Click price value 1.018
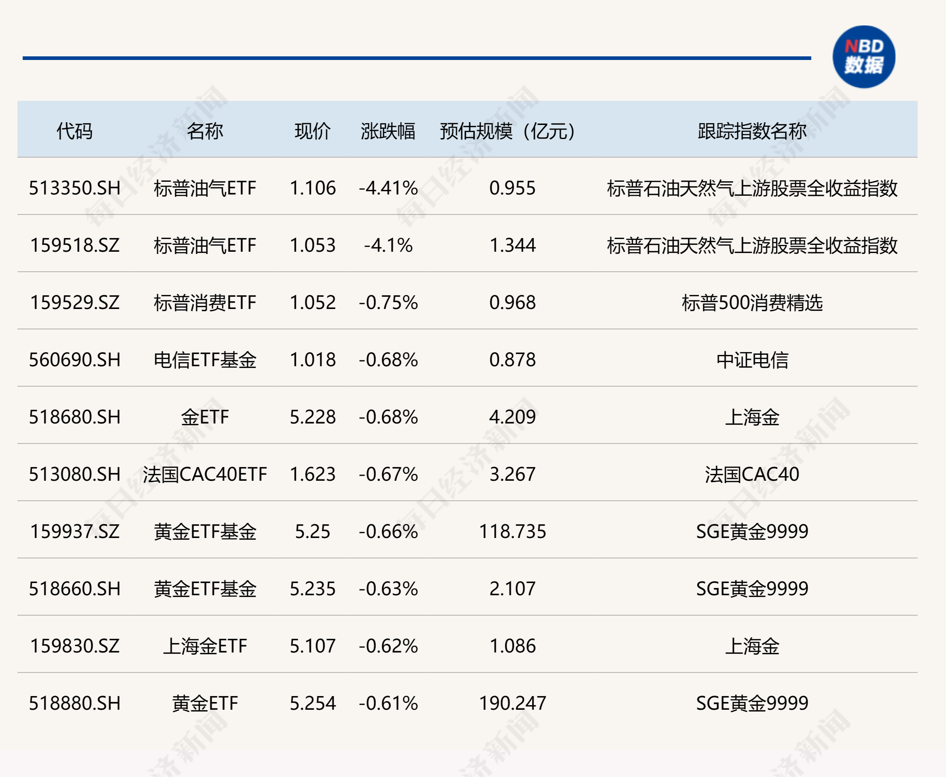The height and width of the screenshot is (777, 946). [x=313, y=360]
